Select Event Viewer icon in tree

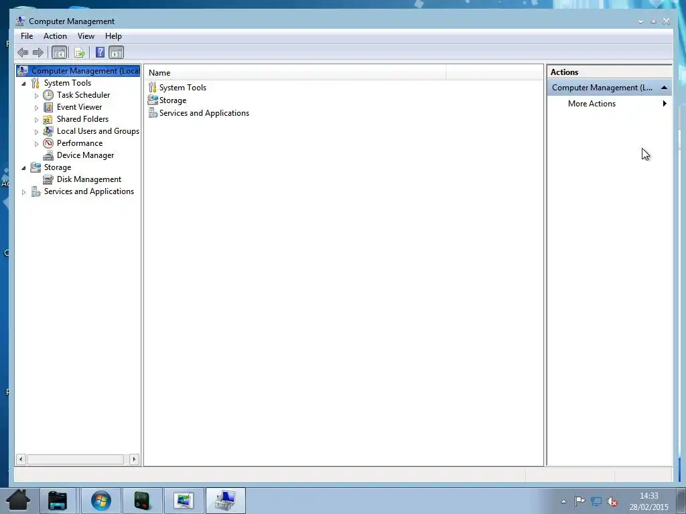click(48, 107)
